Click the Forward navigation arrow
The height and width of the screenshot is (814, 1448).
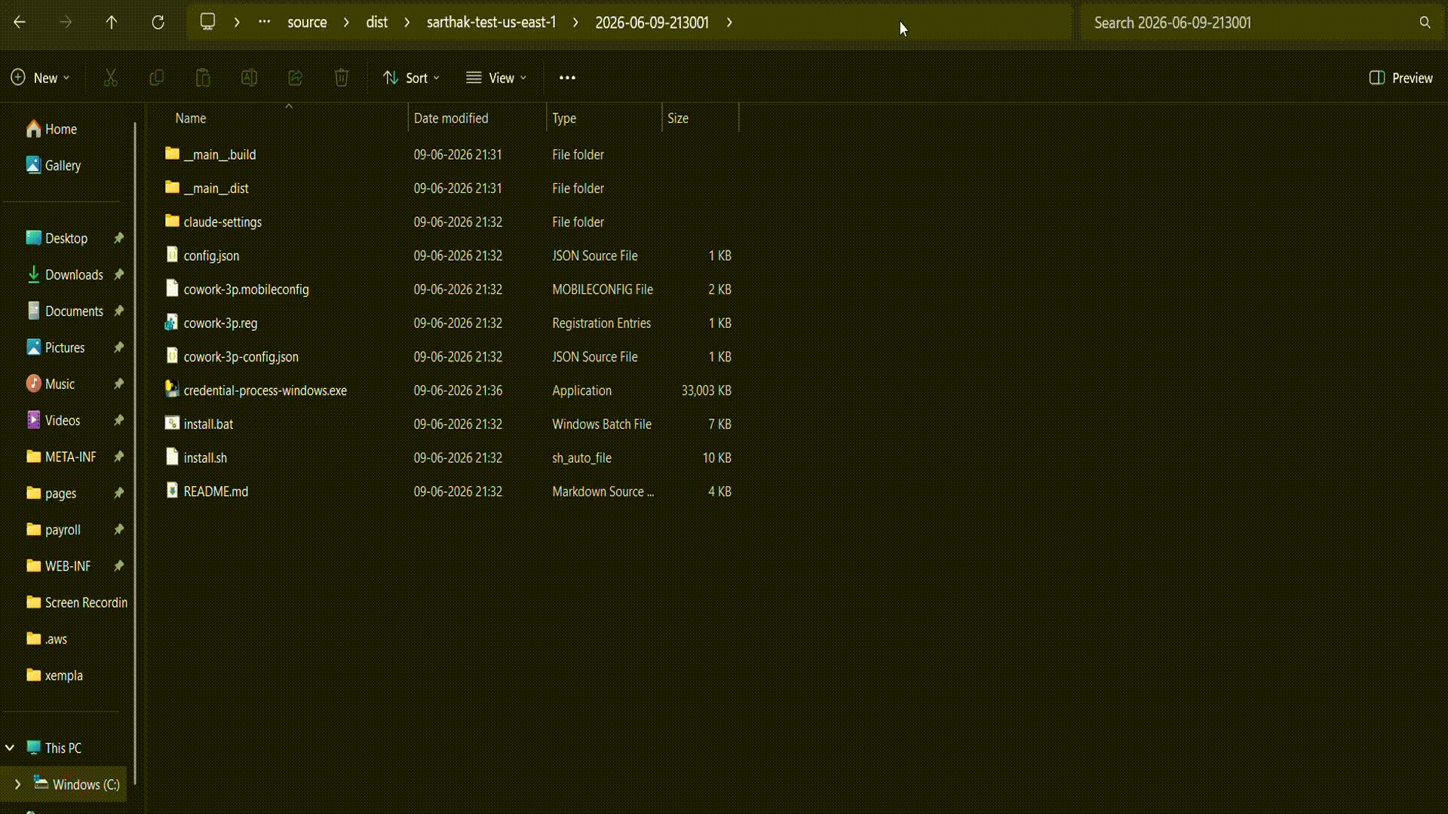point(66,23)
